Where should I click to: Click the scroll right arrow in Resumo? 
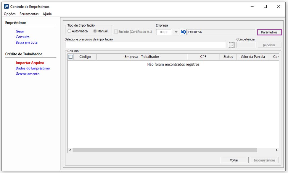tap(276, 150)
